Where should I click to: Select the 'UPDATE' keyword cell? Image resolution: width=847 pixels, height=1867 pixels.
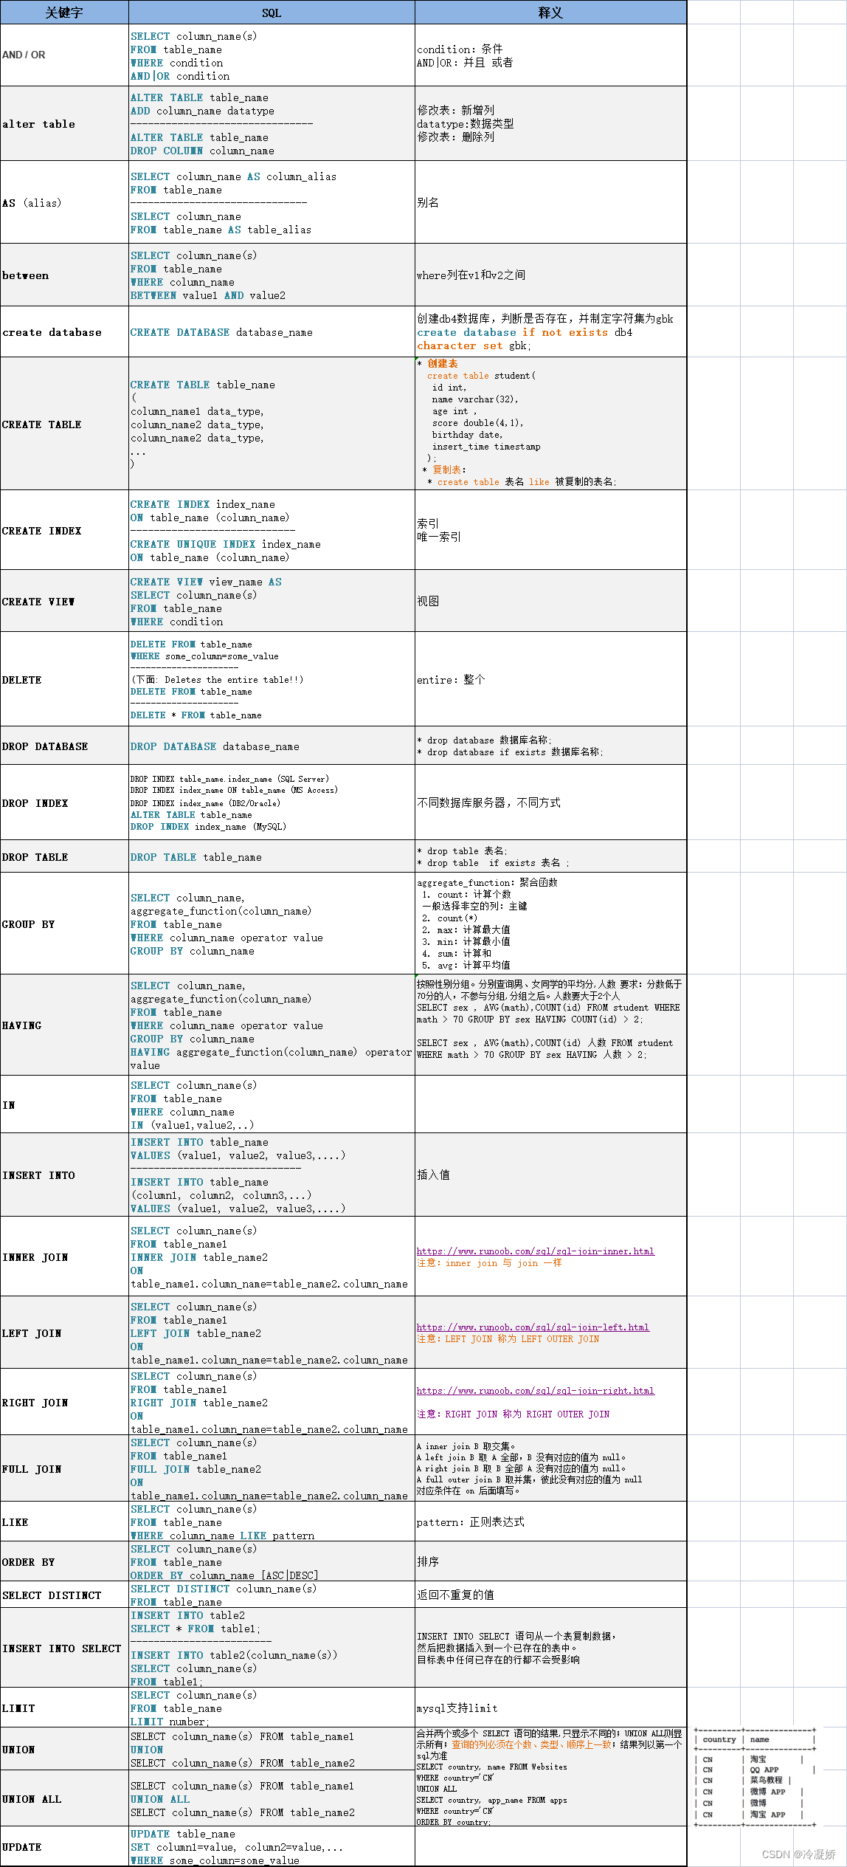(x=64, y=1846)
